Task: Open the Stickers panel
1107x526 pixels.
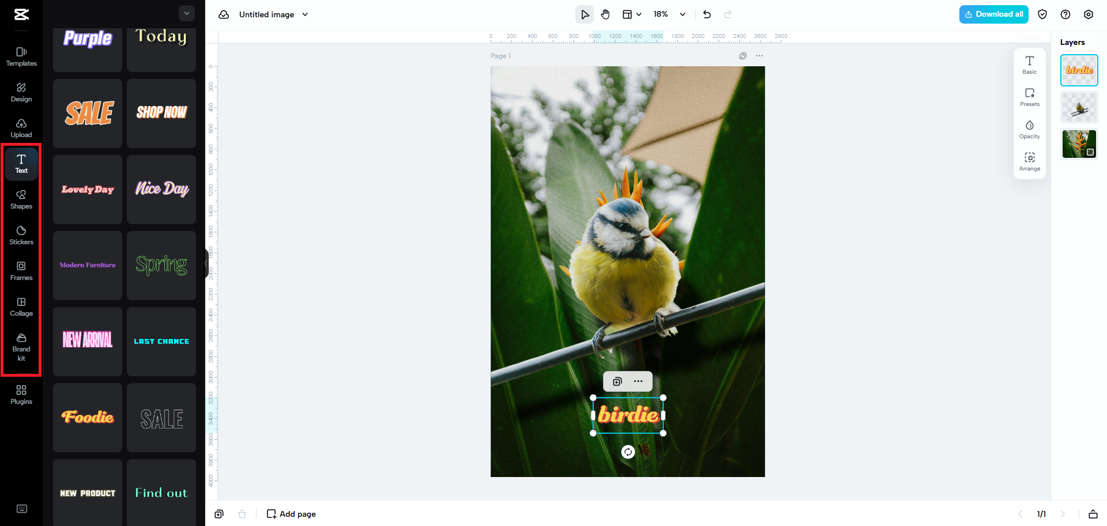Action: (21, 235)
